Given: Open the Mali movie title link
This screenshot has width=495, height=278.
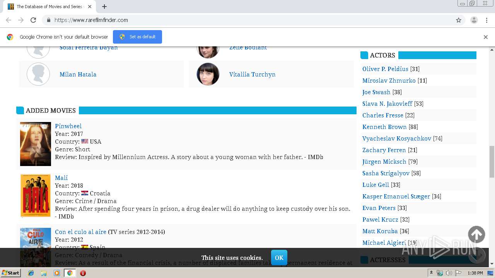Looking at the screenshot, I should pyautogui.click(x=61, y=178).
